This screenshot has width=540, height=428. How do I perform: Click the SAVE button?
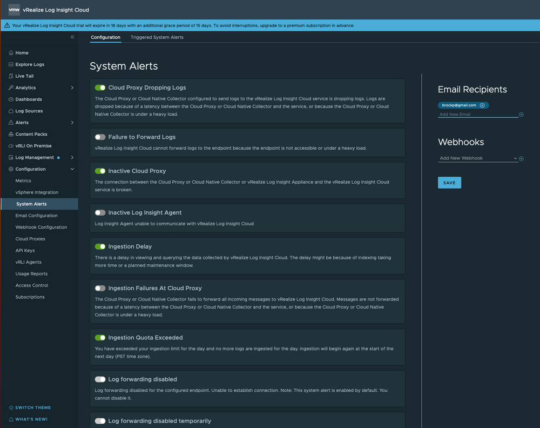pyautogui.click(x=449, y=183)
